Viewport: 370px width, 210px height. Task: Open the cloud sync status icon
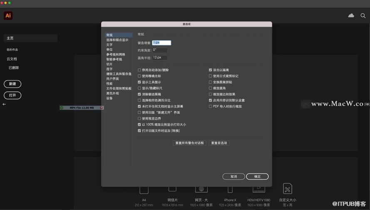point(351,16)
